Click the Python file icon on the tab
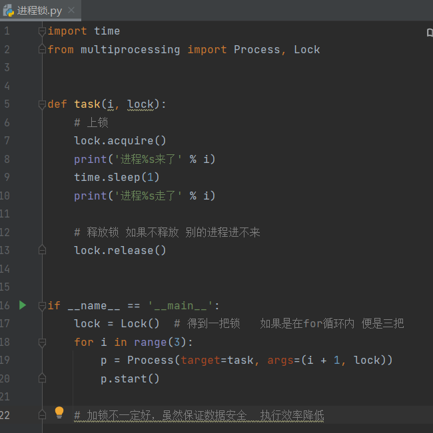Screen dimensions: 433x433 9,11
